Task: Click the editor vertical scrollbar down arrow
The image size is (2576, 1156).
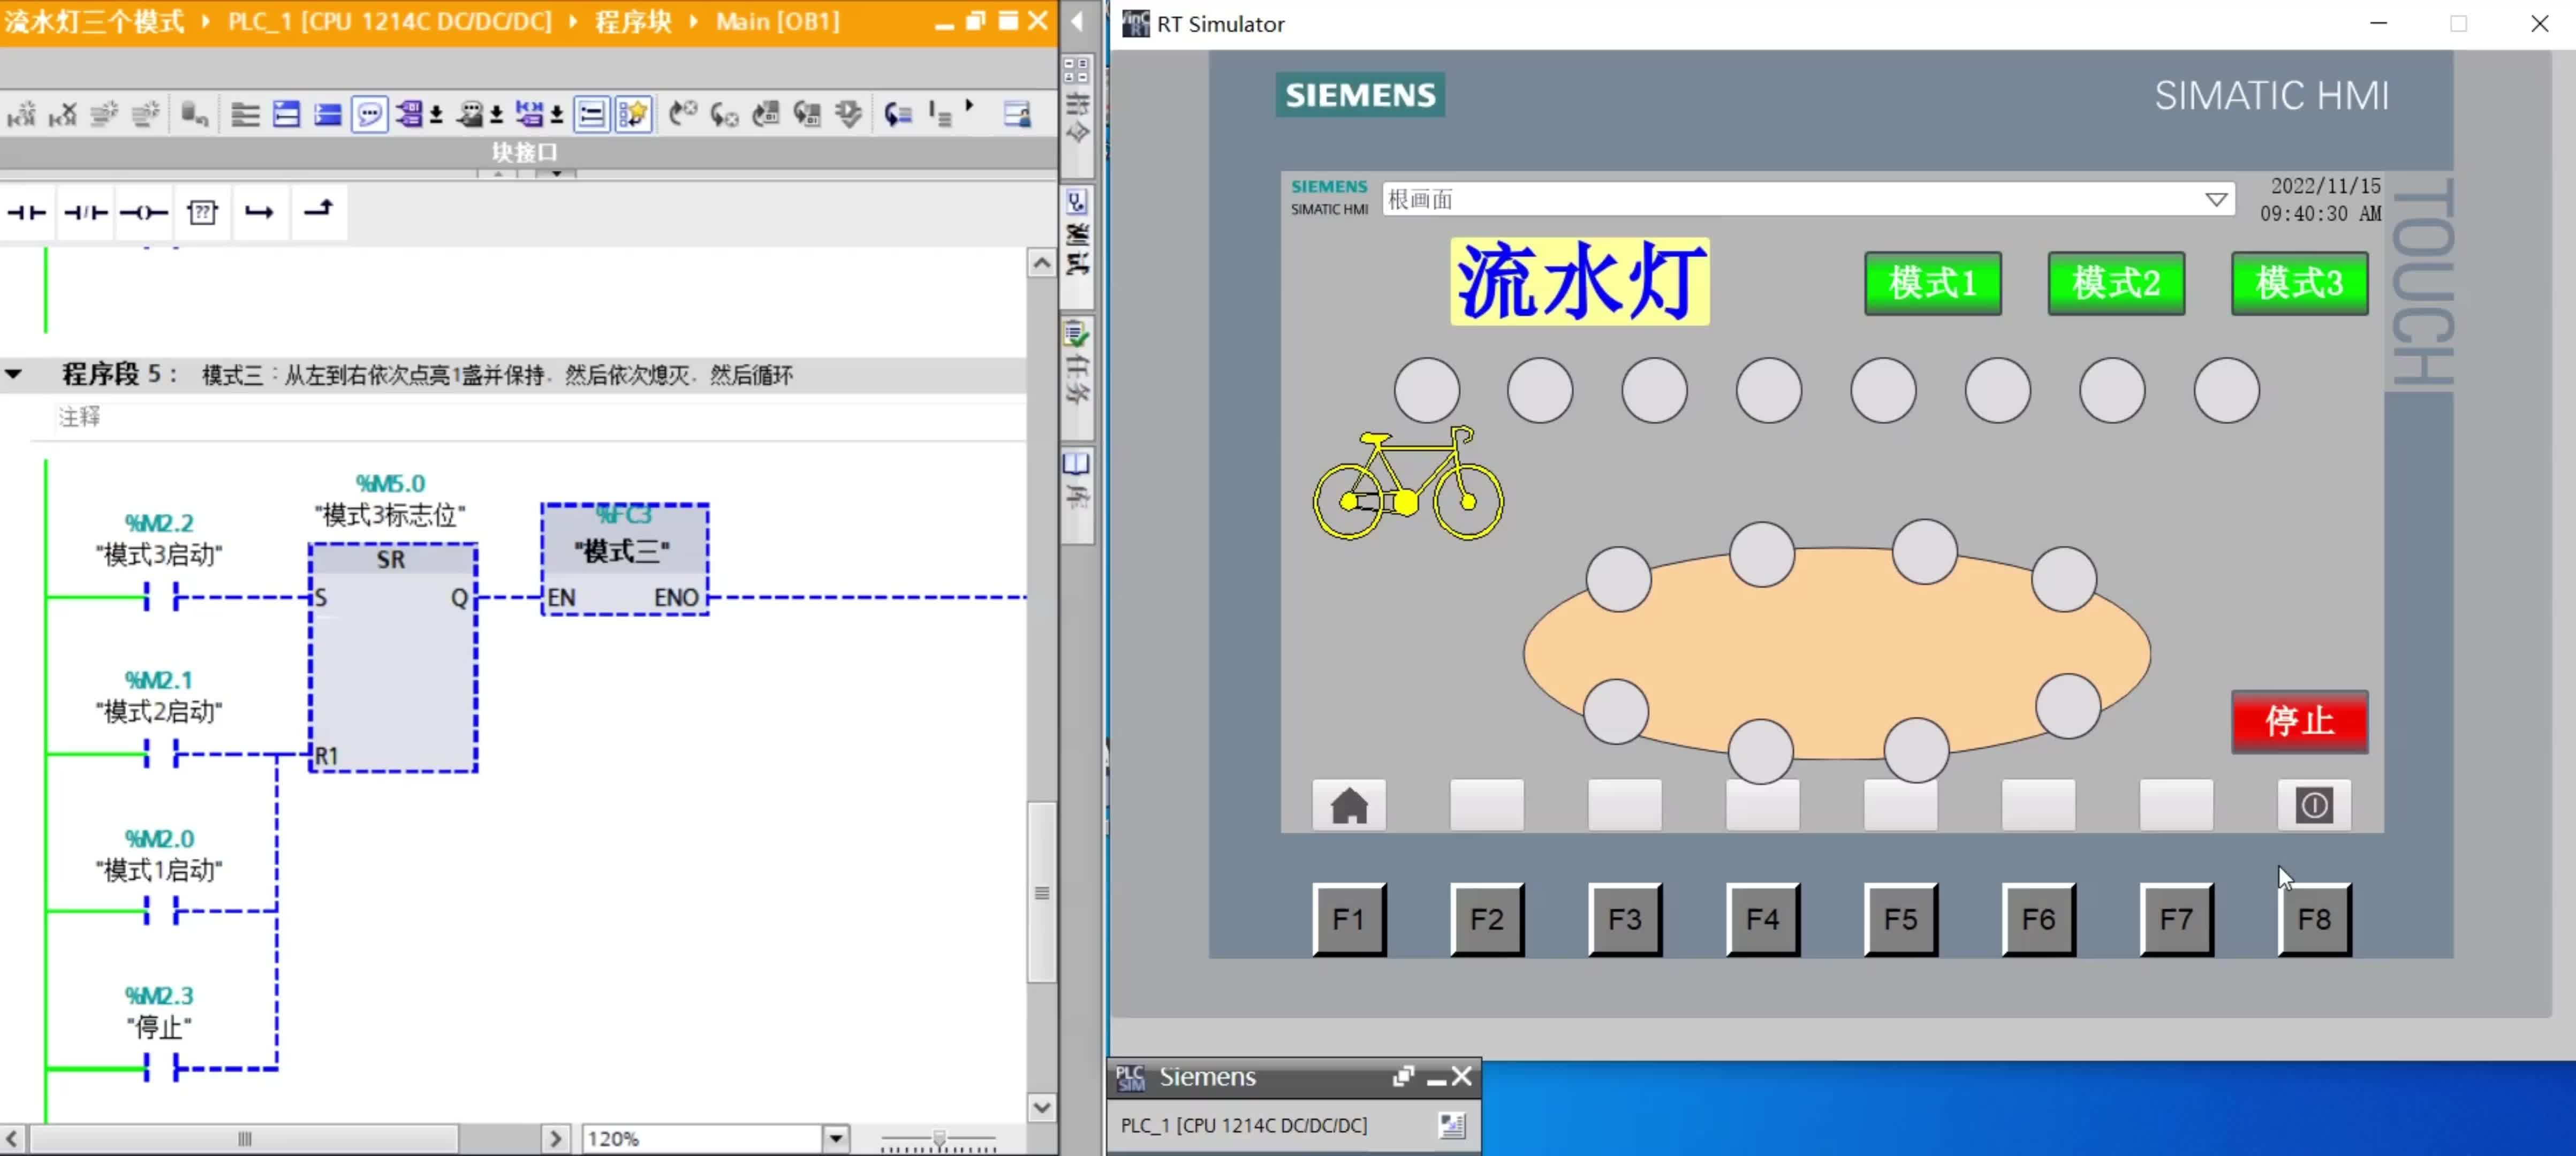Action: click(1042, 1107)
